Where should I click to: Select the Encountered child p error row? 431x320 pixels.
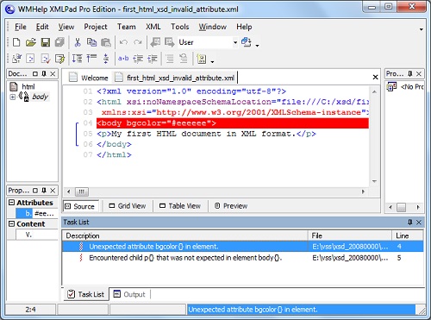click(243, 258)
